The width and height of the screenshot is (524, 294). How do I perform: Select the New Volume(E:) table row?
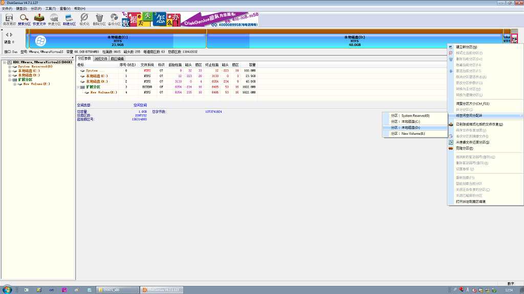pos(167,92)
